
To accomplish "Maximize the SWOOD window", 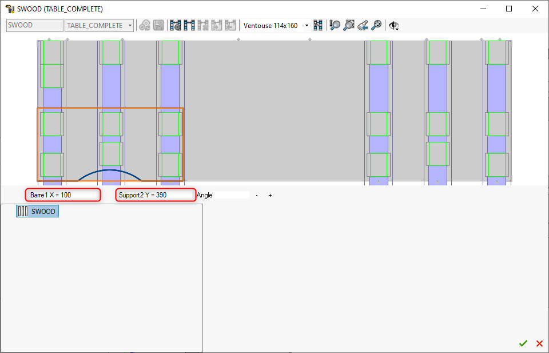I will coord(509,9).
